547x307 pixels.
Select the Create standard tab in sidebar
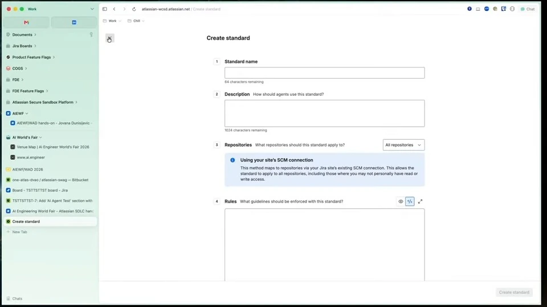click(50, 221)
